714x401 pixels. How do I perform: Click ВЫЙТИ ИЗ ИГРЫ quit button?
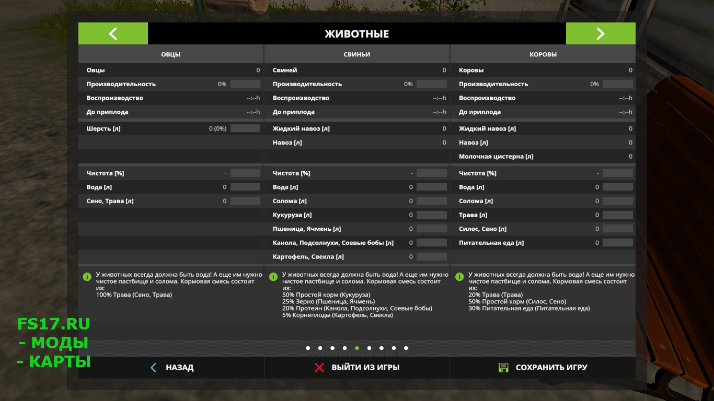(357, 368)
